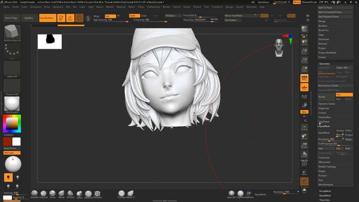Open the Brush menu
This screenshot has height=202, width=359.
(x=16, y=7)
